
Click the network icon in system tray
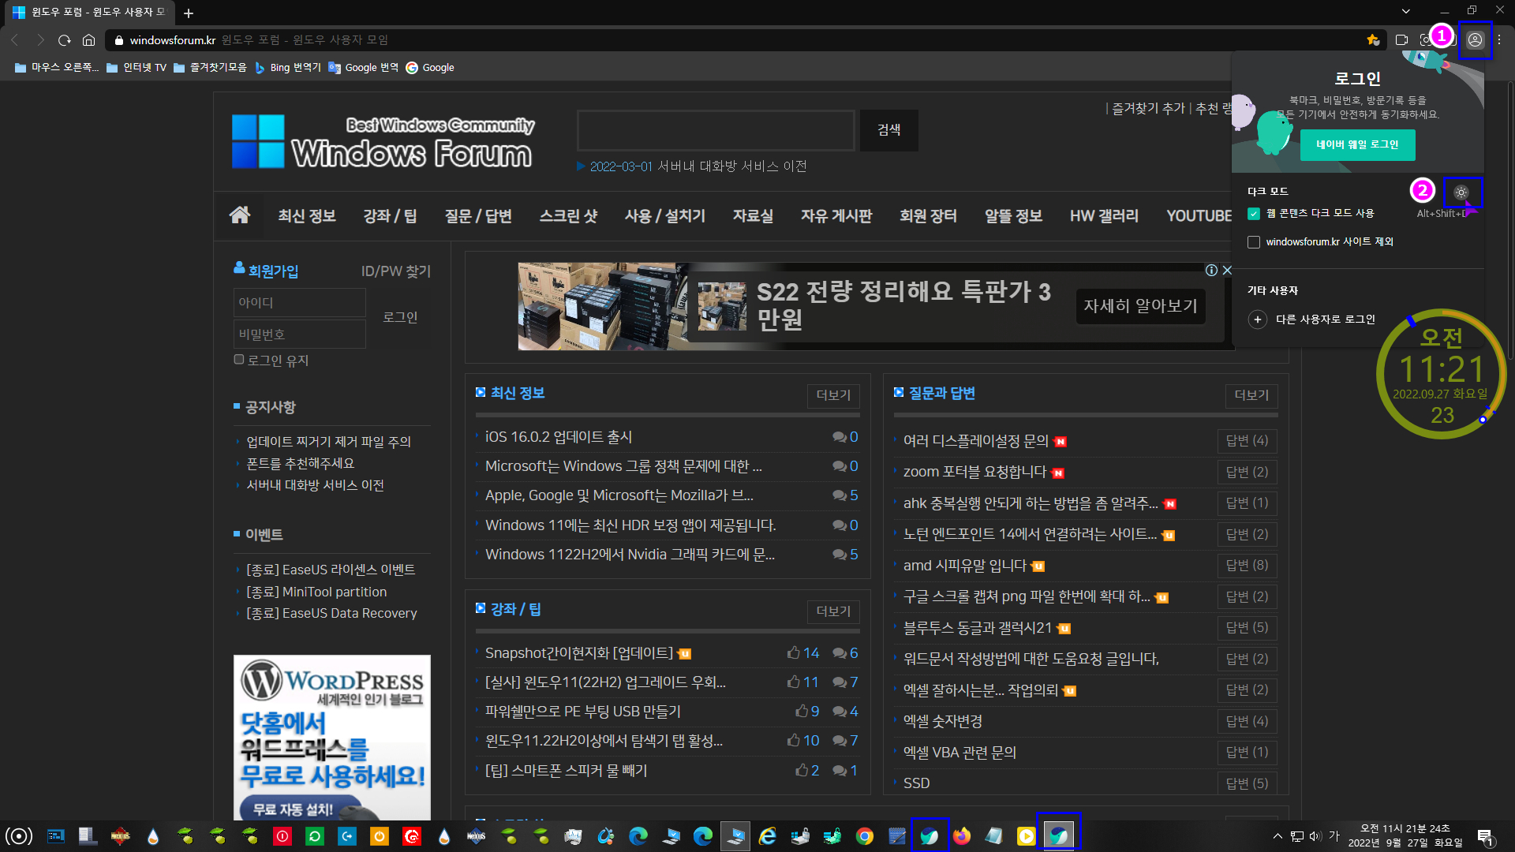pyautogui.click(x=1296, y=836)
